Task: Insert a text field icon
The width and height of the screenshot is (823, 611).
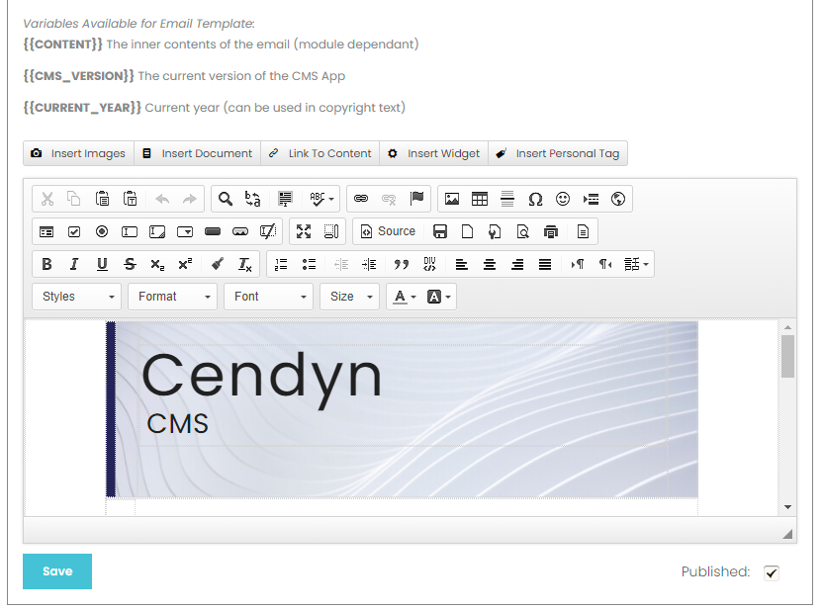Action: (130, 231)
